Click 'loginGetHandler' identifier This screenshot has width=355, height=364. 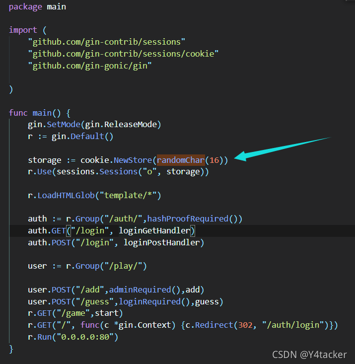point(154,231)
